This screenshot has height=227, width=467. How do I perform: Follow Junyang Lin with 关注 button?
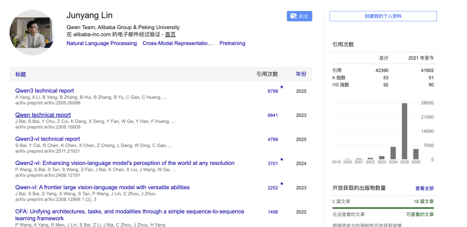coord(299,16)
